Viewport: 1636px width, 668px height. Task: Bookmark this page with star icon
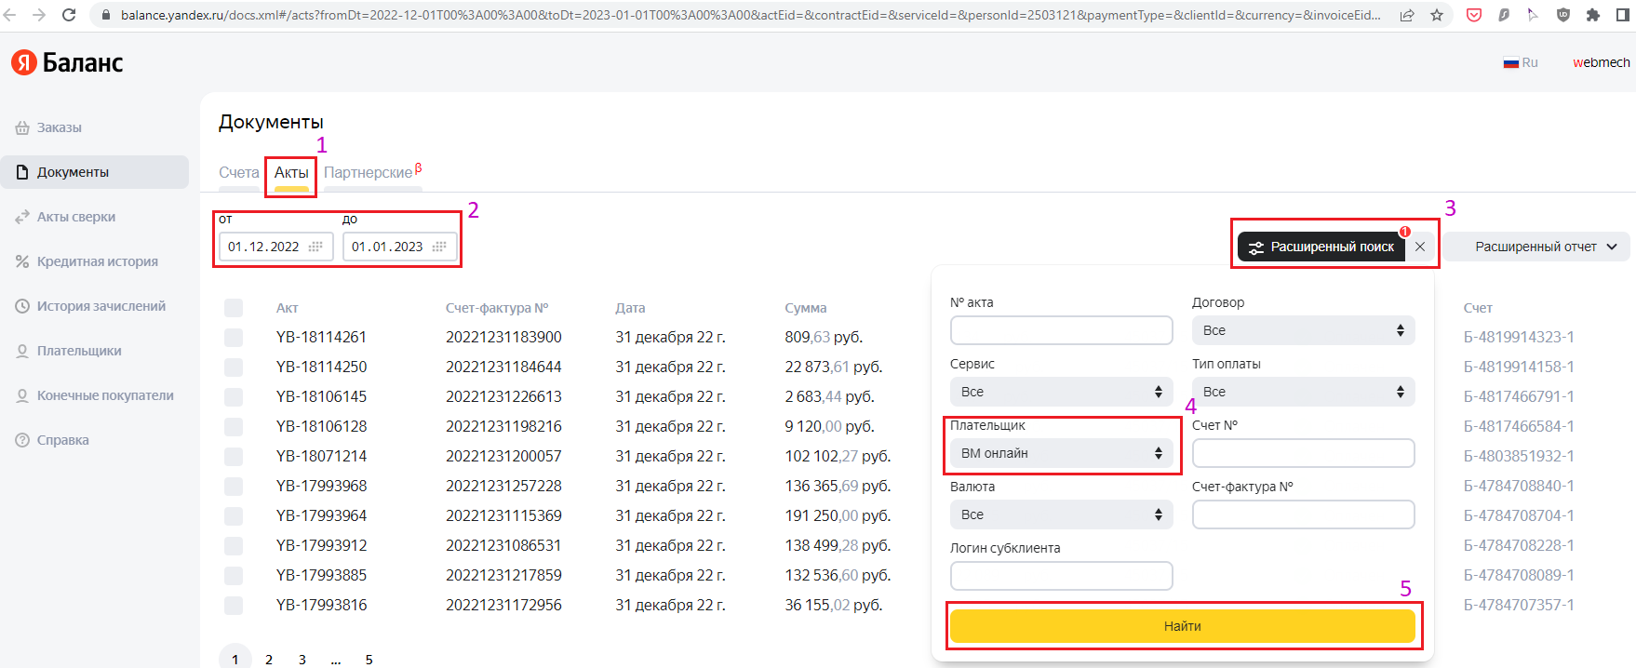click(x=1437, y=15)
